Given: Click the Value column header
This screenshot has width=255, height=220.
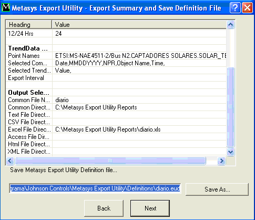Looking at the screenshot, I should pos(139,25).
